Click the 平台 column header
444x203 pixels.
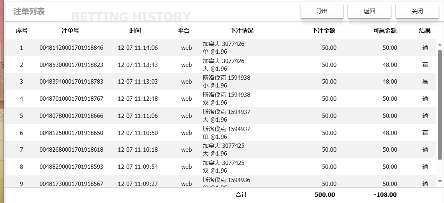click(184, 31)
